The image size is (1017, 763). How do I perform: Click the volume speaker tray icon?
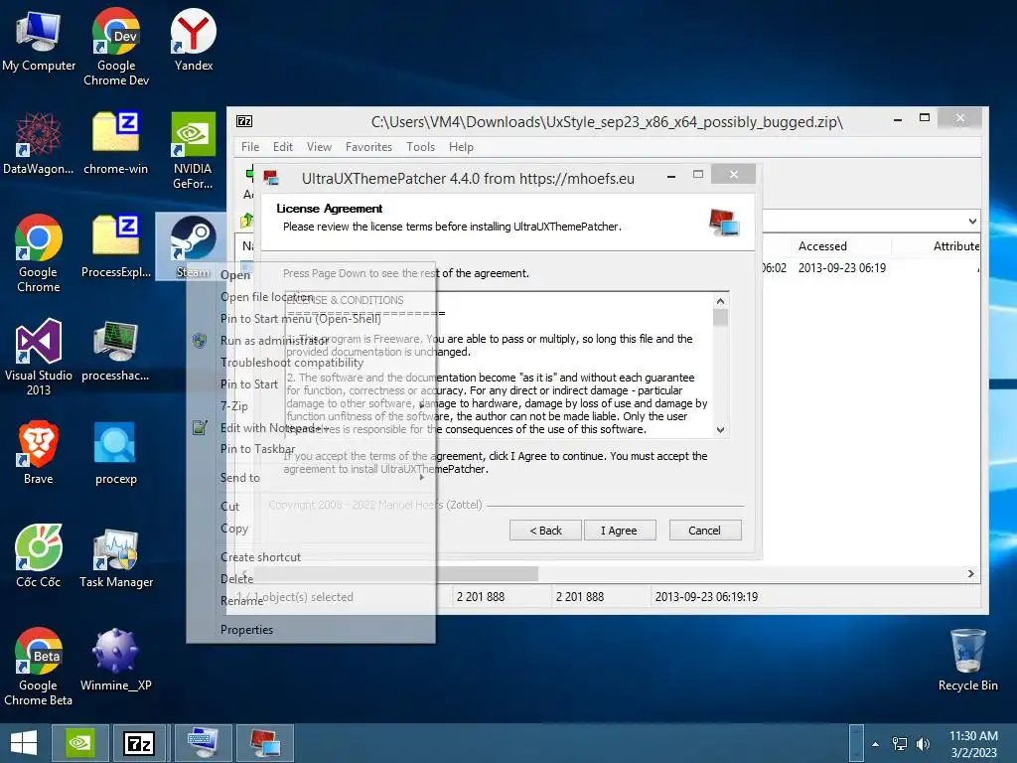coord(923,744)
